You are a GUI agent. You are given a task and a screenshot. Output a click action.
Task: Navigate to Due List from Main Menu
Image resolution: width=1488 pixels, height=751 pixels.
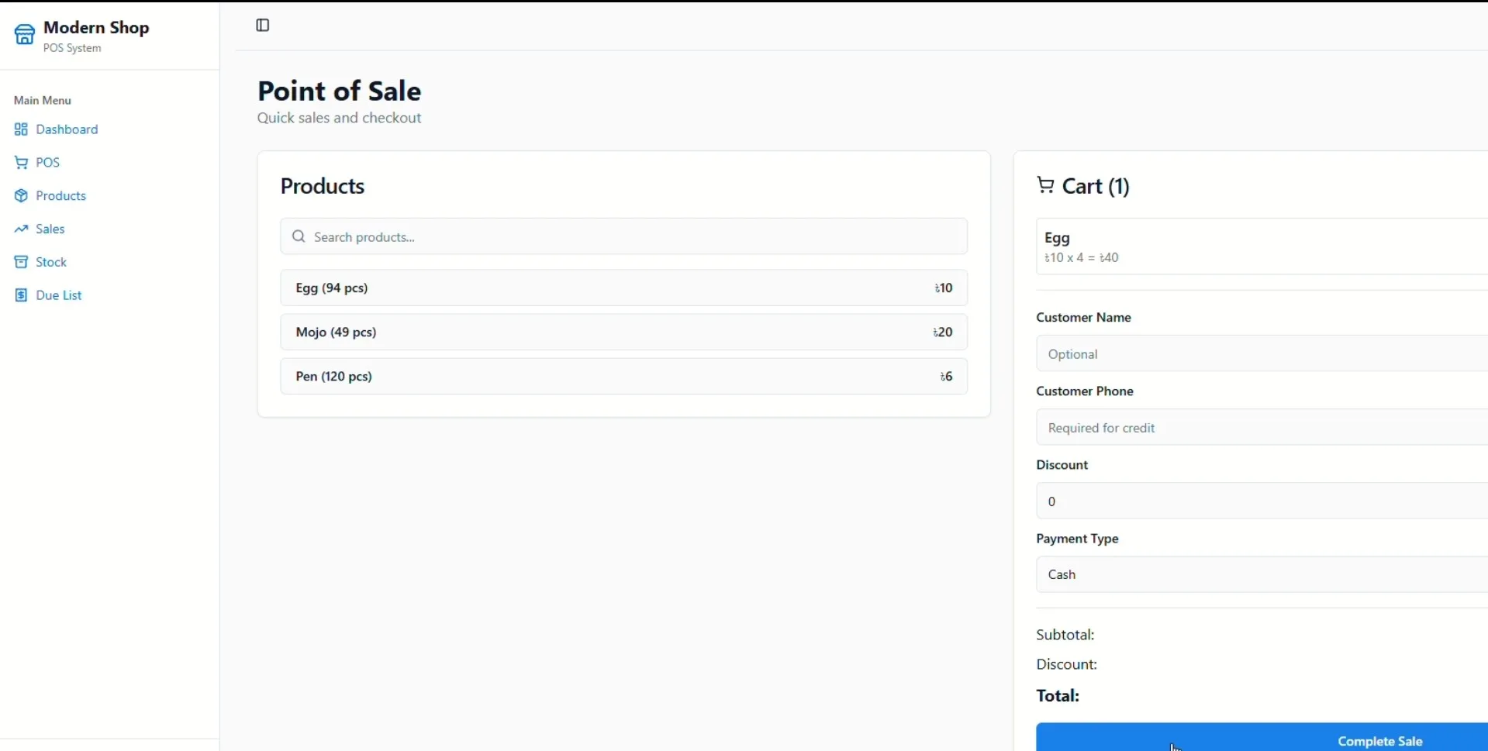point(59,295)
